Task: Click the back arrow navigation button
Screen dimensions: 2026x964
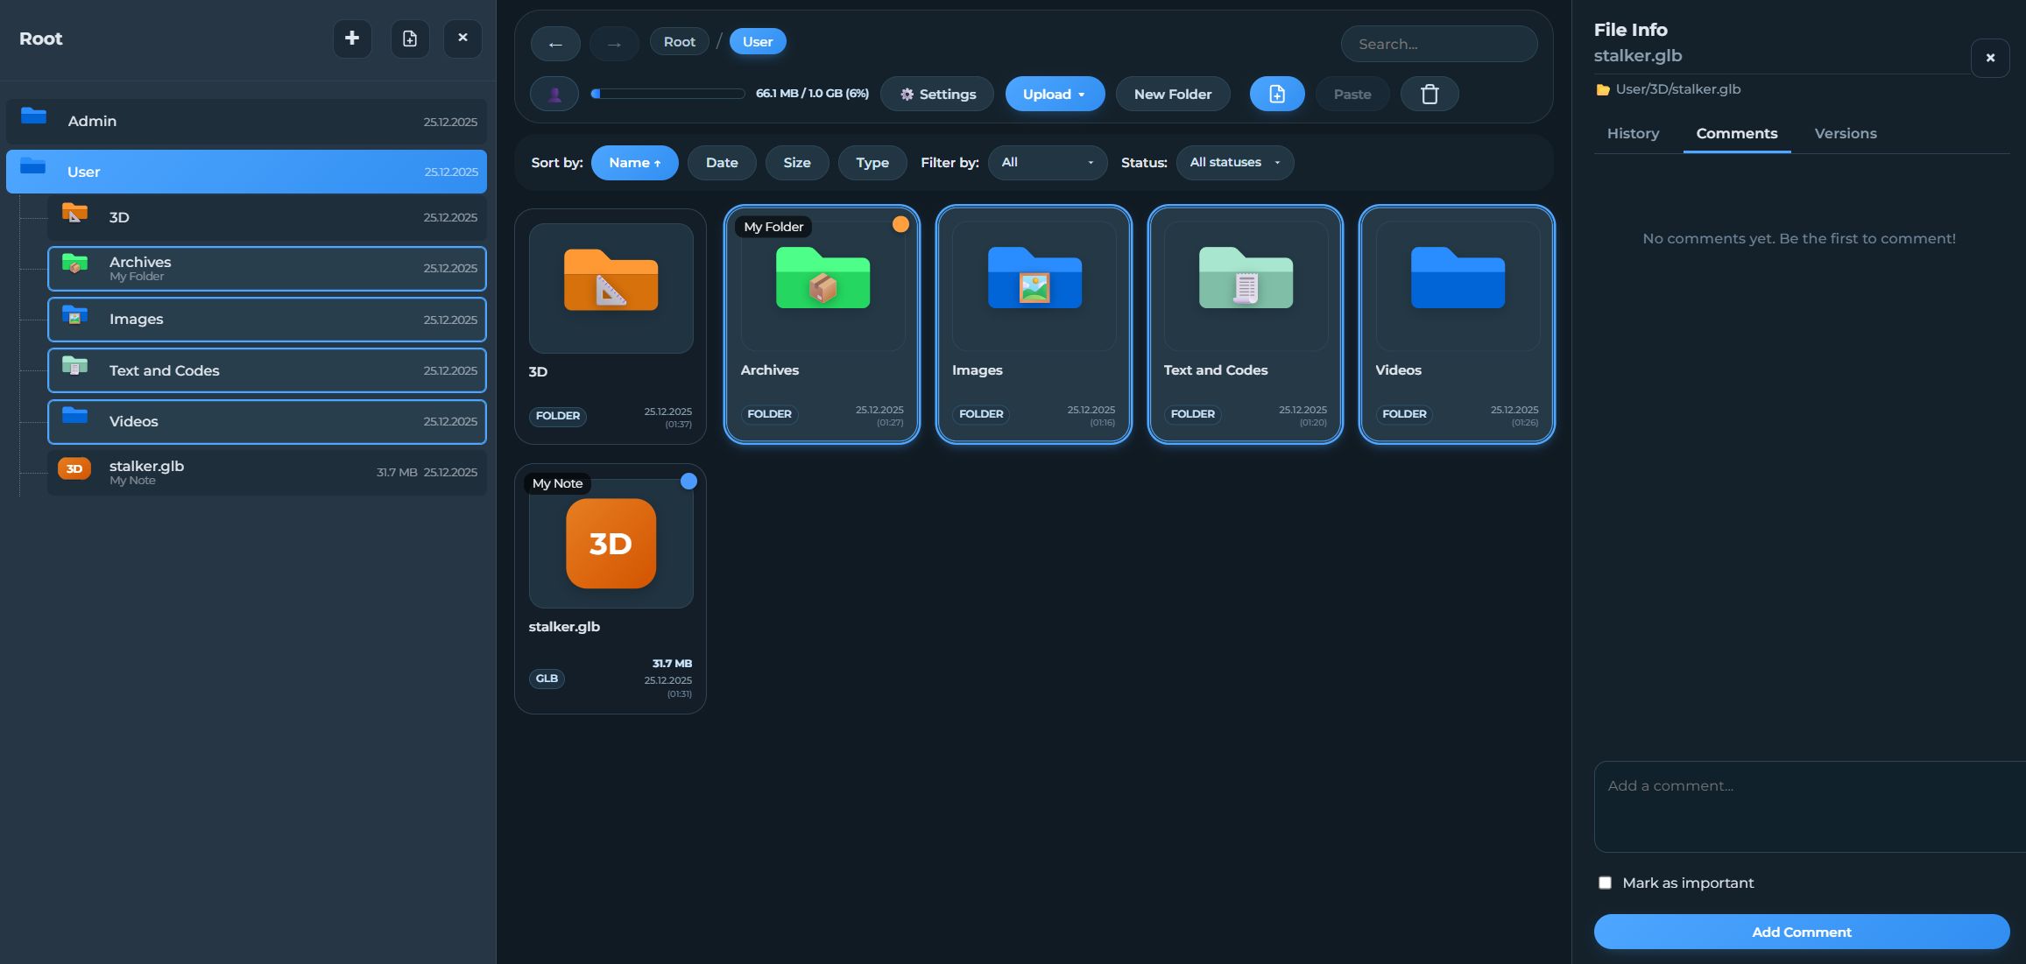Action: (555, 44)
